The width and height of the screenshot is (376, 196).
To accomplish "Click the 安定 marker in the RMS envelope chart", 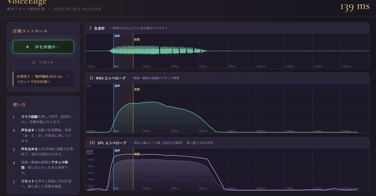I will point(137,90).
